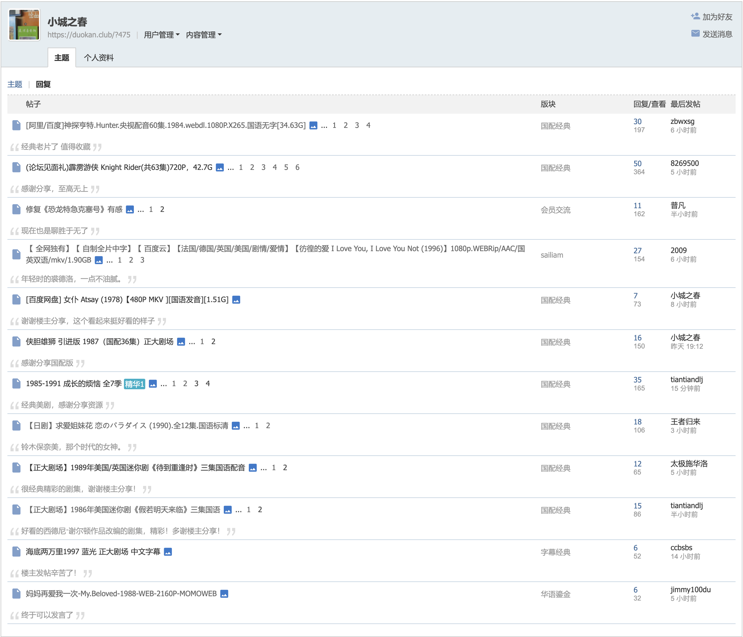Click the add friend icon

[x=695, y=16]
